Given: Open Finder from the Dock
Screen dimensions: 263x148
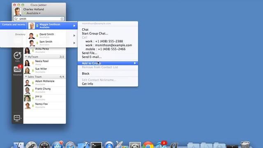Looking at the screenshot, I should (18, 145).
